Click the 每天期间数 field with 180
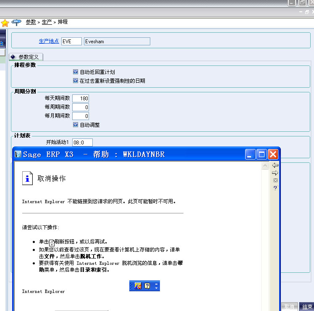Image resolution: width=314 pixels, height=311 pixels. pyautogui.click(x=81, y=98)
